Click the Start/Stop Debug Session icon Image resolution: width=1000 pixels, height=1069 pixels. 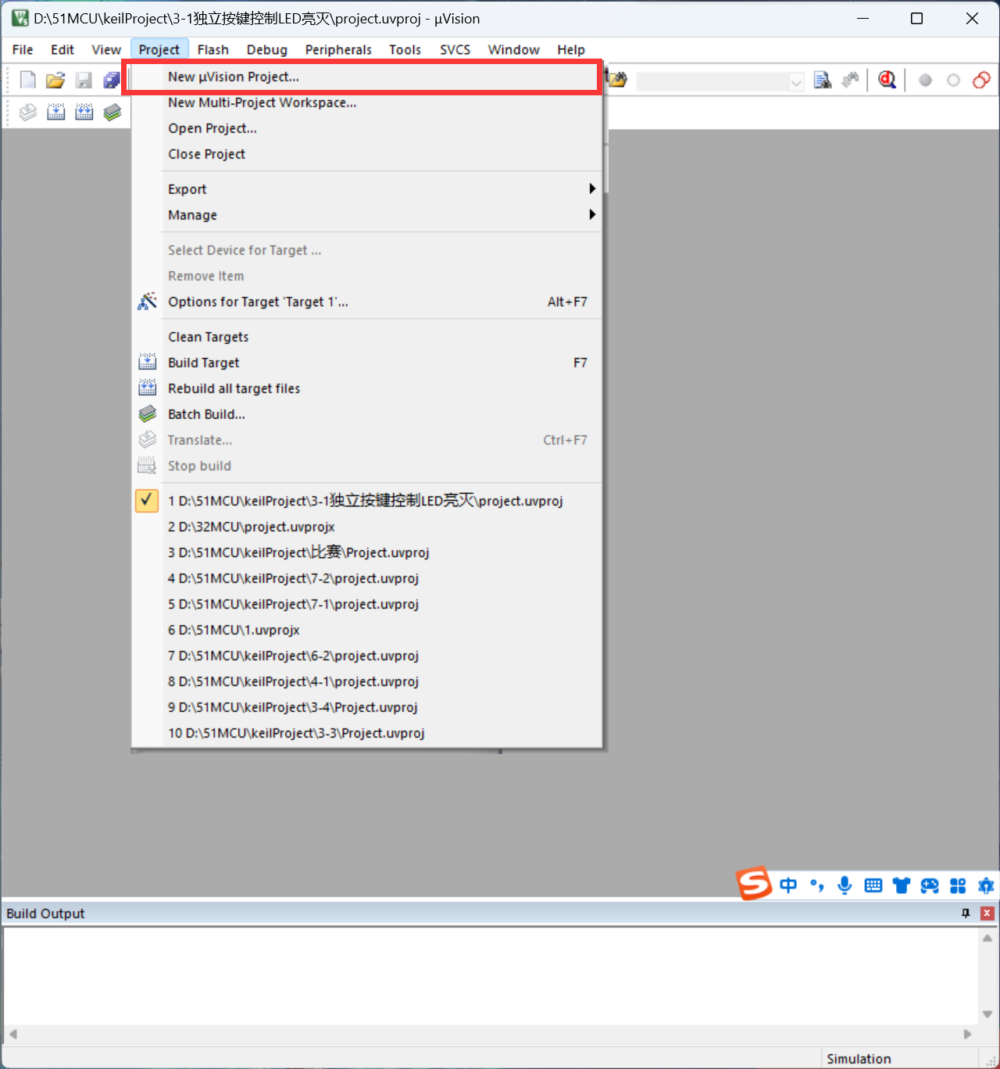coord(887,80)
